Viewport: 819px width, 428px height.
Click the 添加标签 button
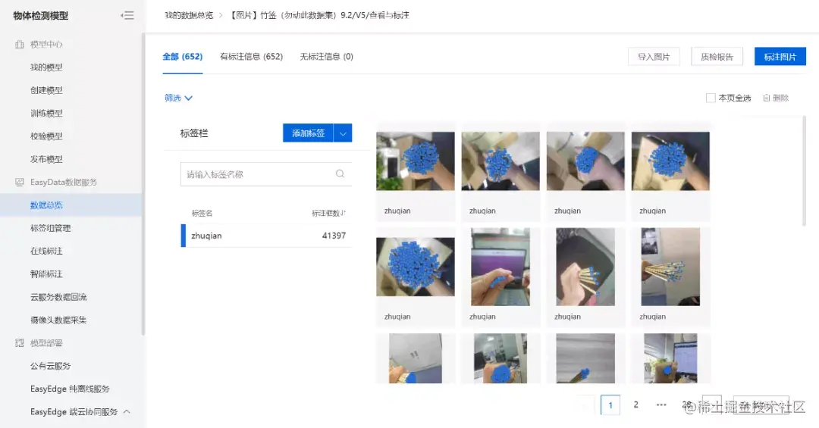pyautogui.click(x=308, y=133)
